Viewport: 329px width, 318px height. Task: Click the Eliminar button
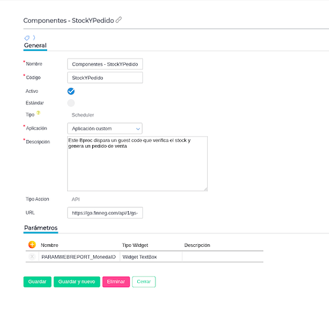tap(116, 282)
